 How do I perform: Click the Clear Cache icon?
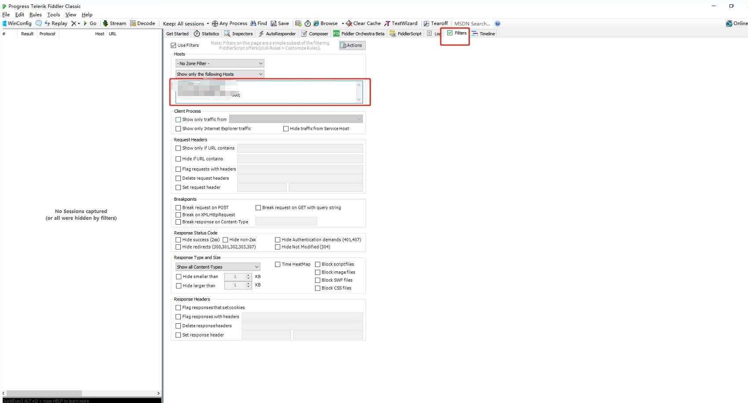pyautogui.click(x=349, y=23)
